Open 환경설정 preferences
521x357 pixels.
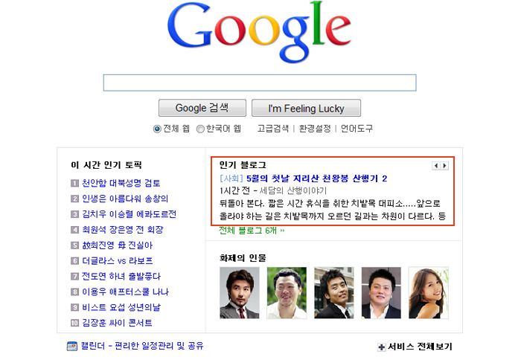[x=315, y=129]
